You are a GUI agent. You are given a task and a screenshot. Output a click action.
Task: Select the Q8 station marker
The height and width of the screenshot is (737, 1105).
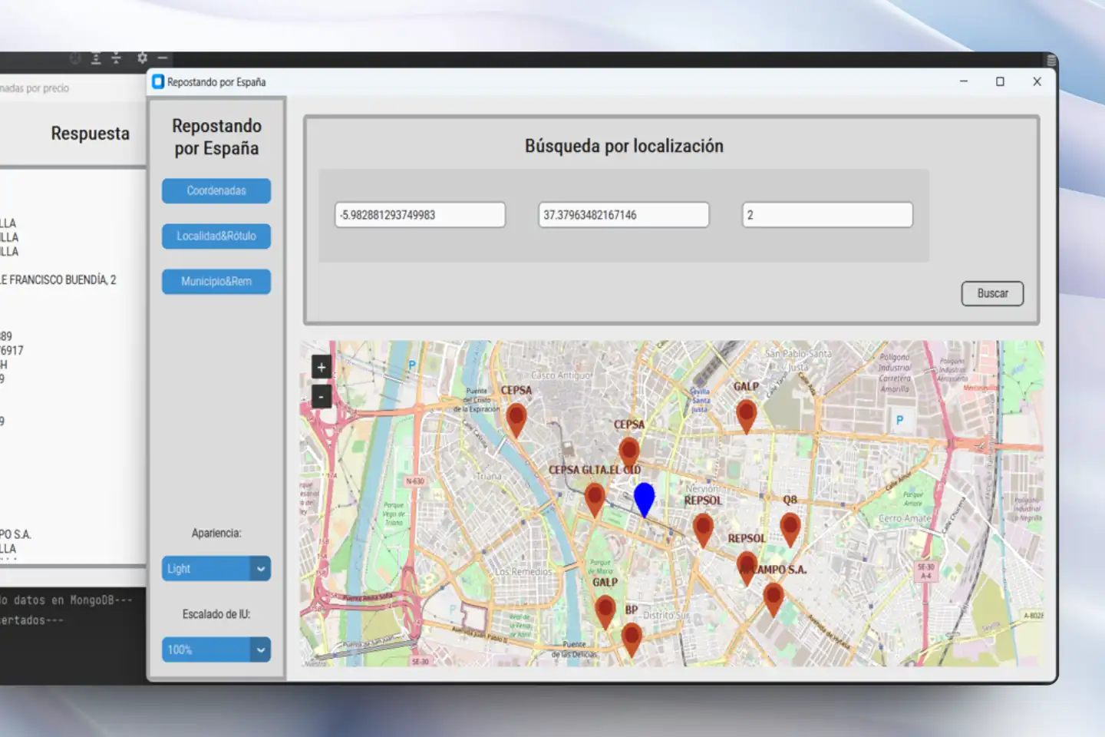click(x=790, y=530)
